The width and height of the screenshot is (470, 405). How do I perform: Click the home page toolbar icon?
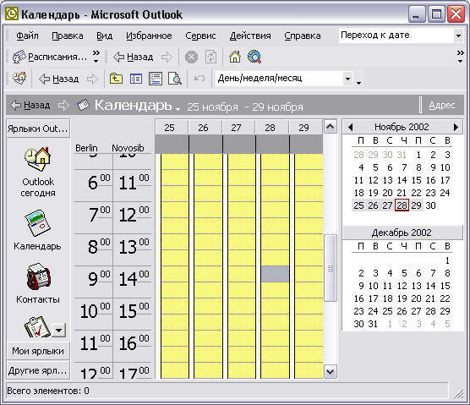click(x=235, y=57)
